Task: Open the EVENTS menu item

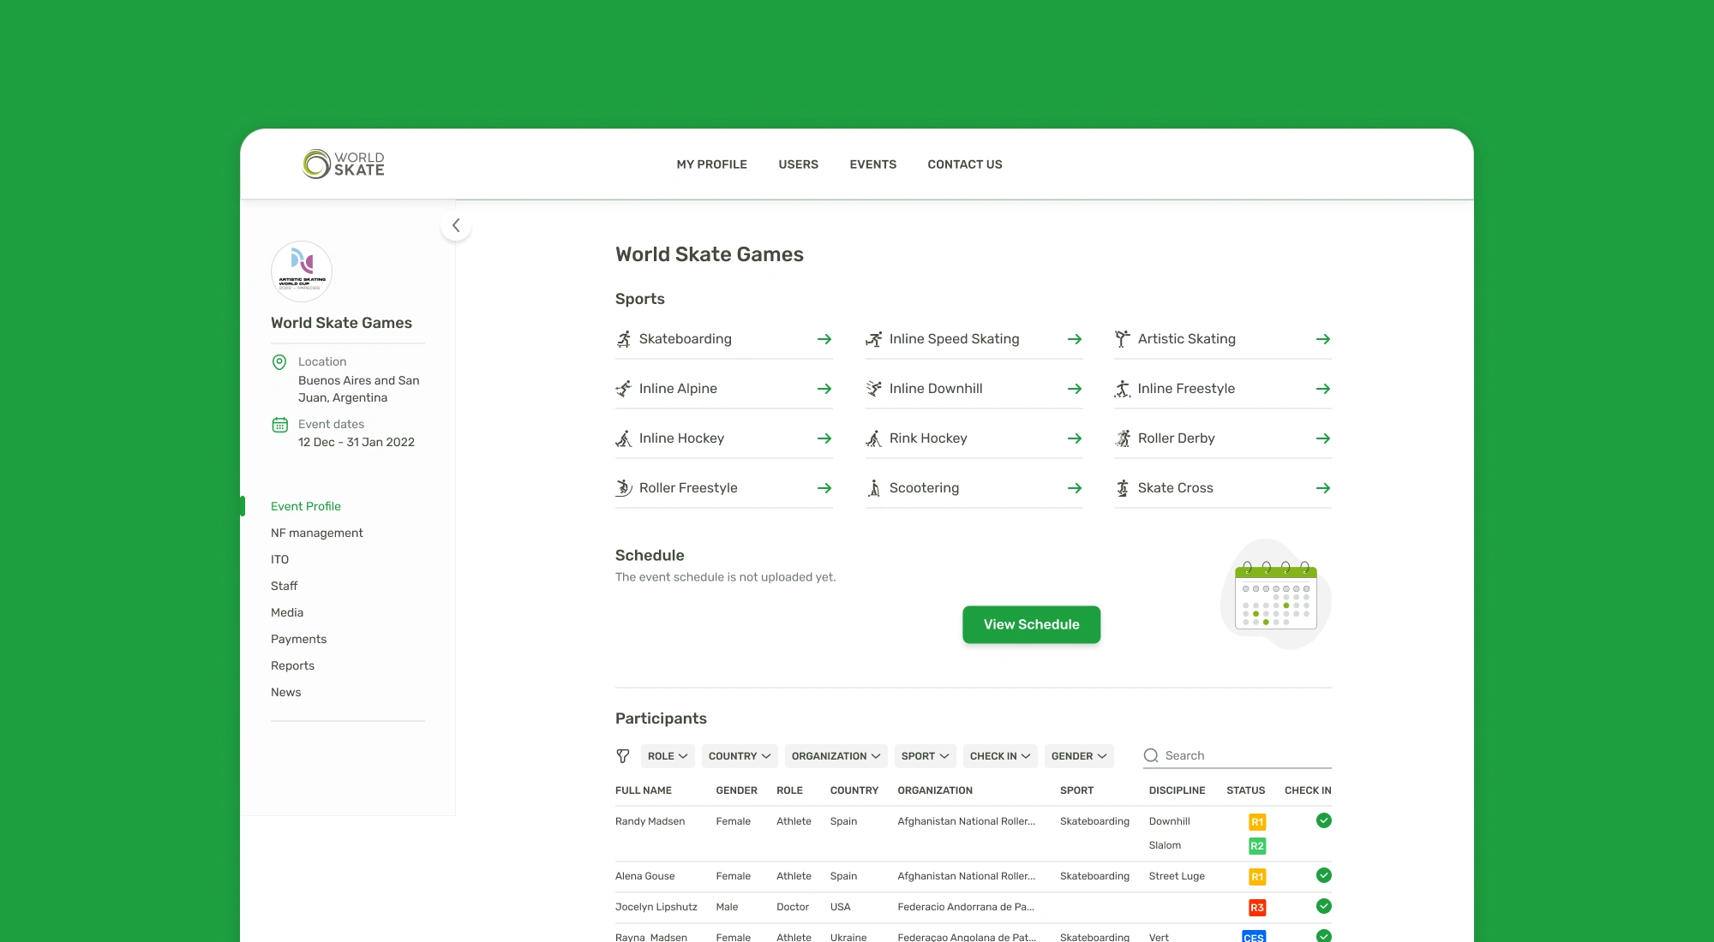Action: (x=872, y=164)
